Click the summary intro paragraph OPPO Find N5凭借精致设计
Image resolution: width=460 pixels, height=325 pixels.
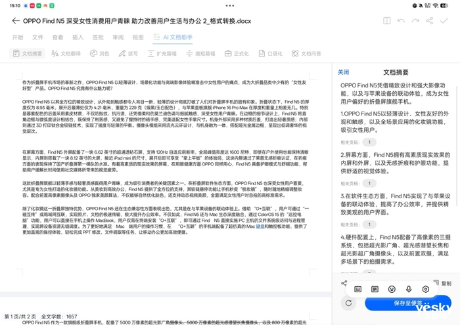[393, 93]
